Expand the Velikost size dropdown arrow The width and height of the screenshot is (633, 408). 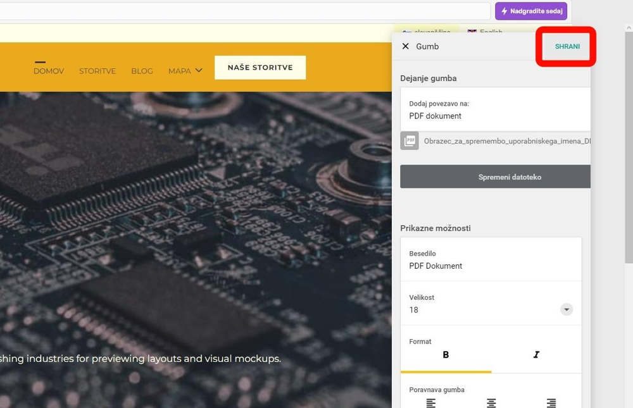click(567, 309)
